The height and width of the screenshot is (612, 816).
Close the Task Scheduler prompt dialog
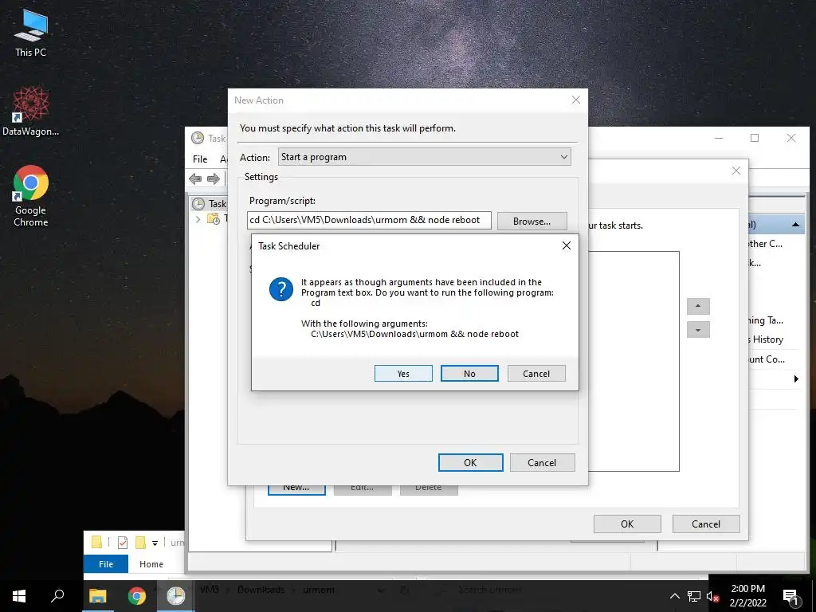567,245
